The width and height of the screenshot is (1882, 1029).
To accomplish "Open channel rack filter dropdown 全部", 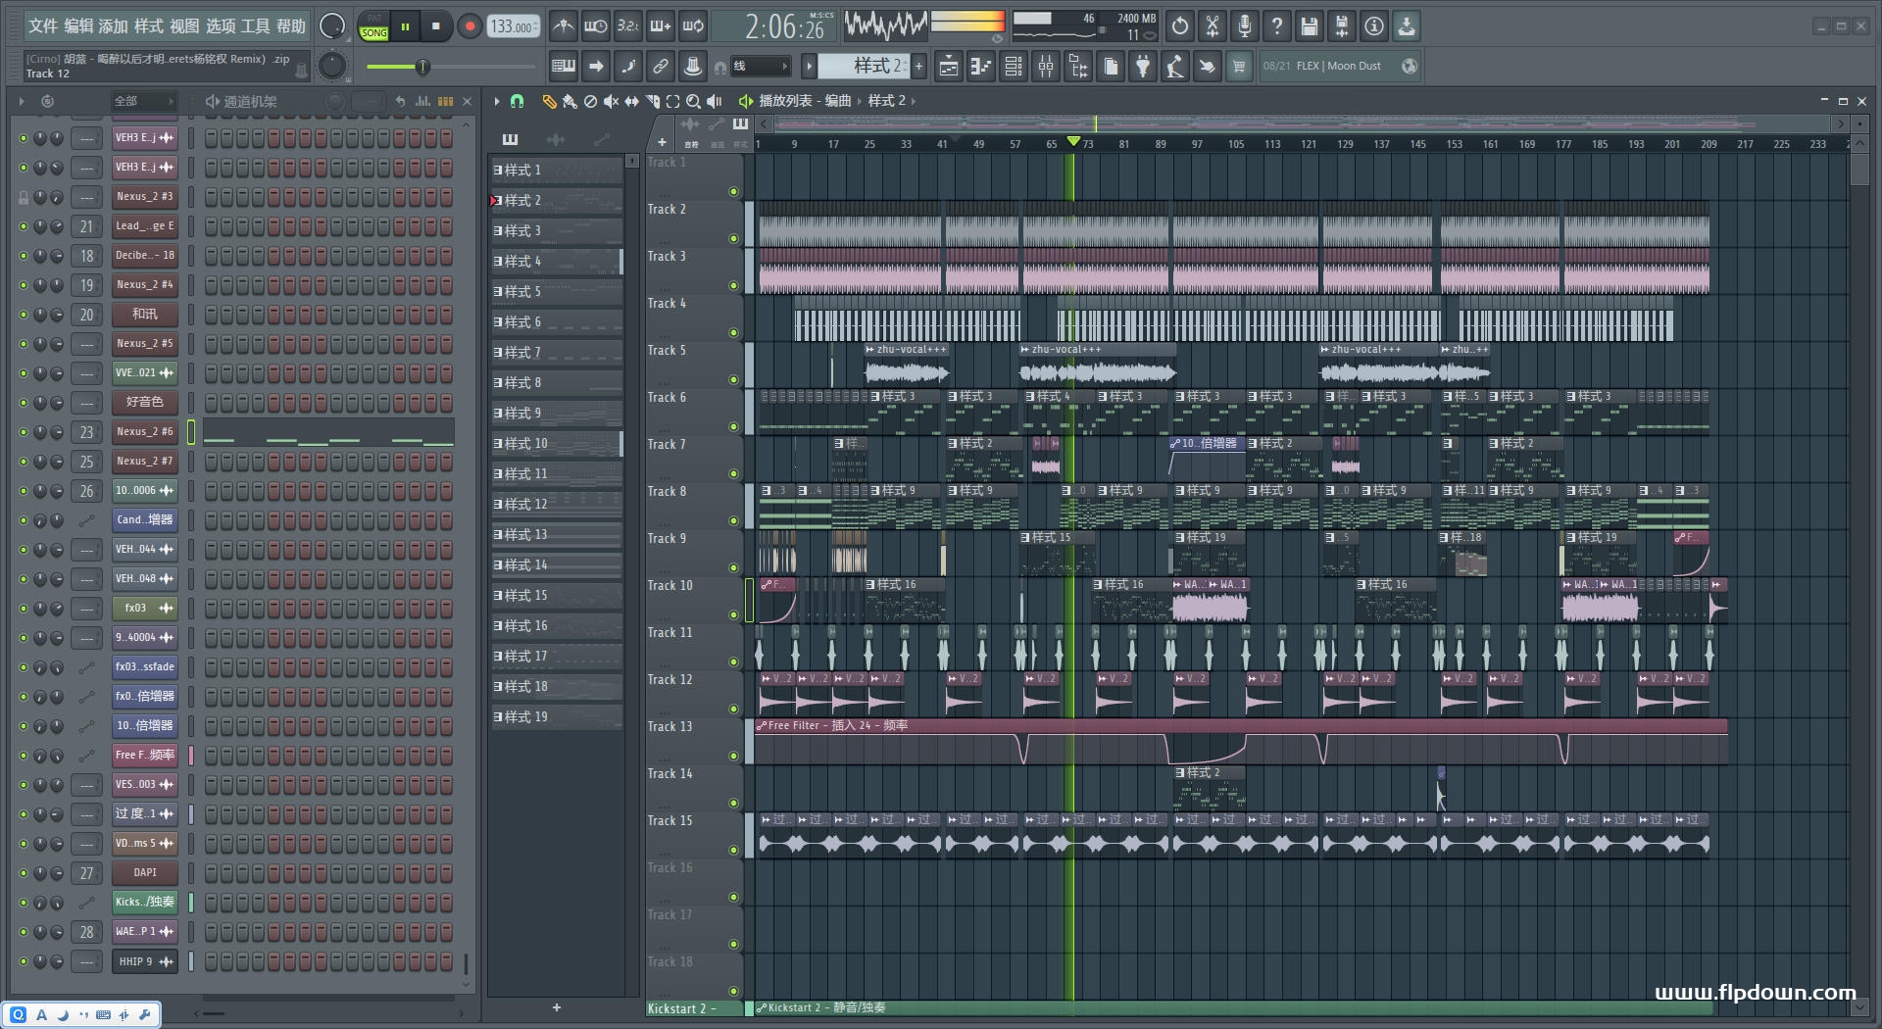I will 143,101.
